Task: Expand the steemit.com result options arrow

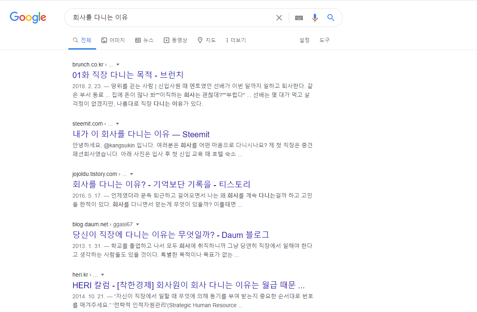Action: [x=117, y=124]
